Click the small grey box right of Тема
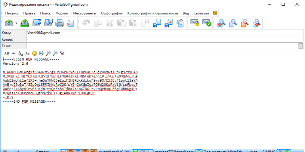Screen dimensions: 305x152 click(x=301, y=46)
